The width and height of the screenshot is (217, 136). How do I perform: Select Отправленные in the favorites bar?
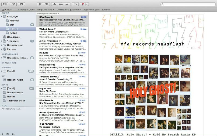45,9
